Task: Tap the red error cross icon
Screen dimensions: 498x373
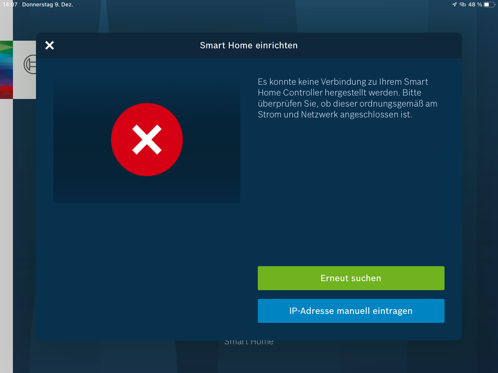Action: 147,140
